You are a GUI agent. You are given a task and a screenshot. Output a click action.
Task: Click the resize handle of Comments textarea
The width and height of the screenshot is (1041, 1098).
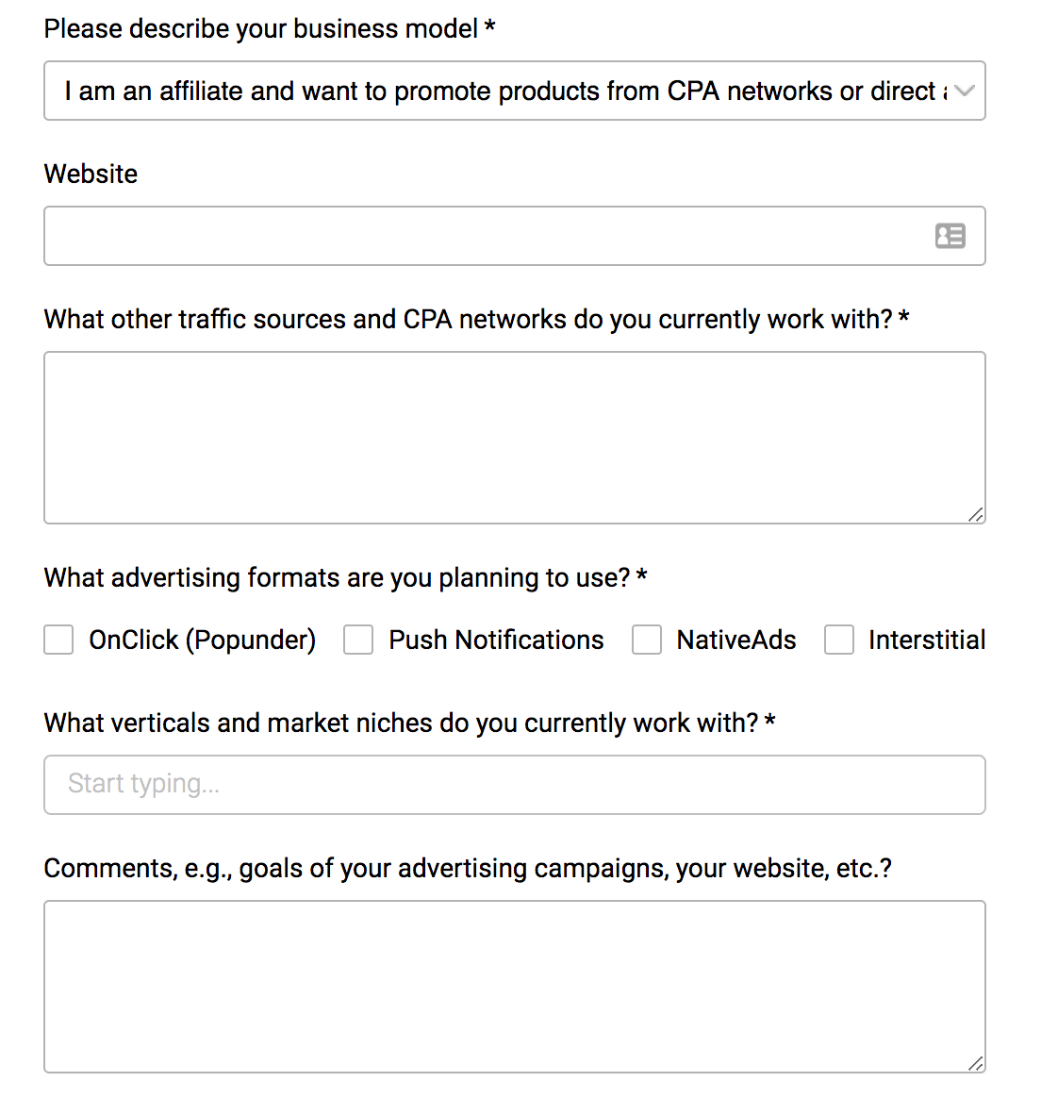[x=976, y=1063]
